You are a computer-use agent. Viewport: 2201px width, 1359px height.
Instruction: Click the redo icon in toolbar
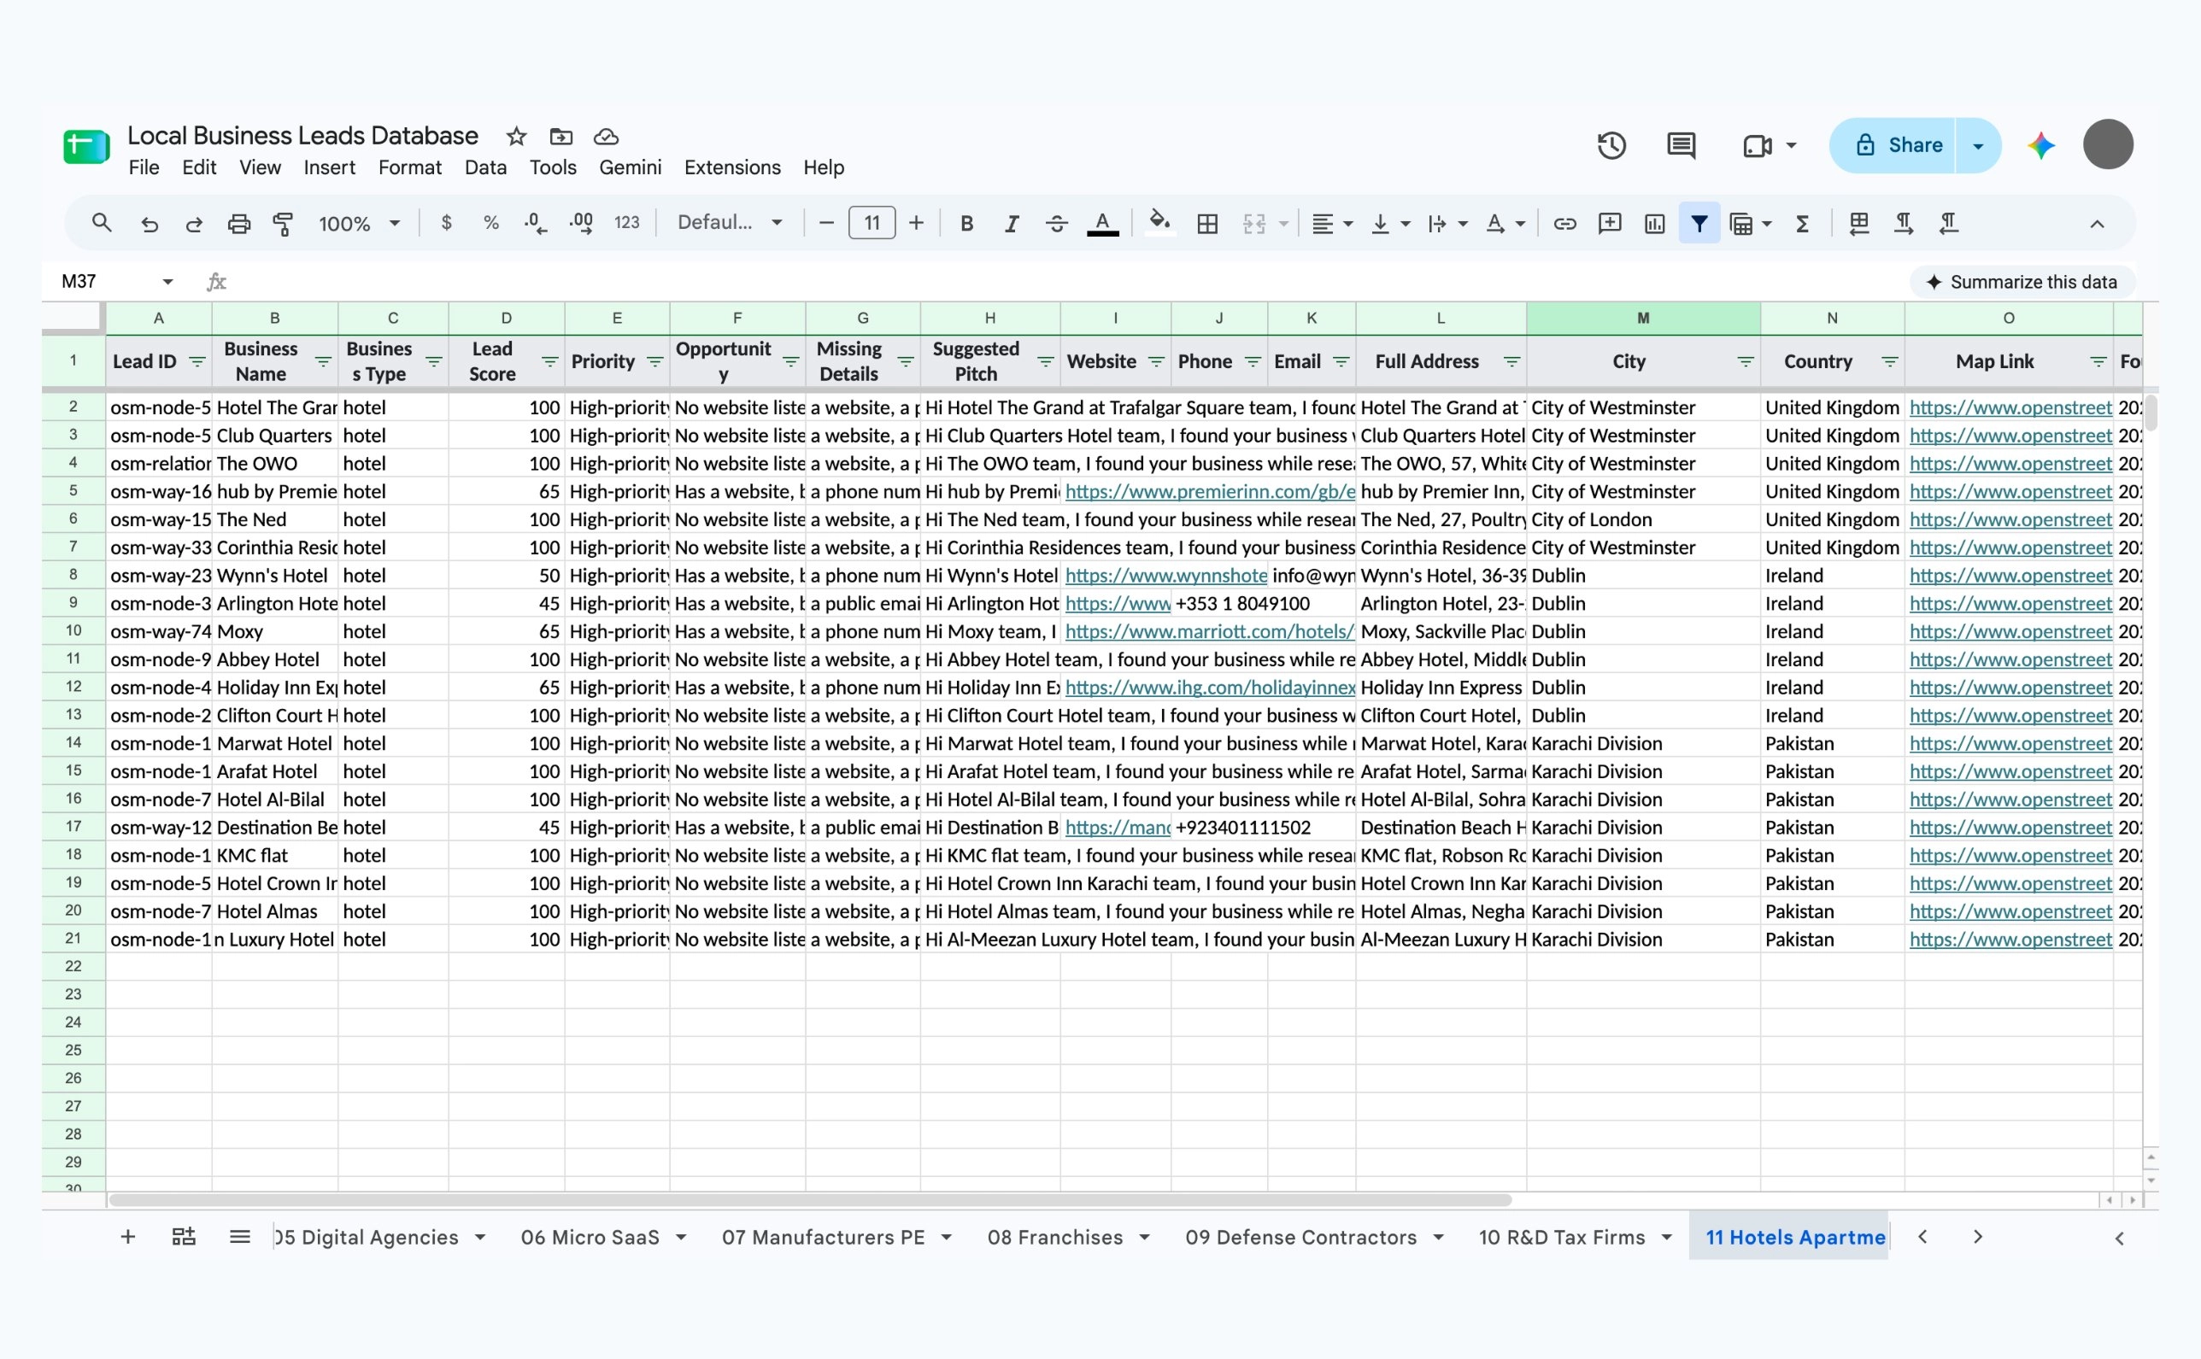pos(193,224)
